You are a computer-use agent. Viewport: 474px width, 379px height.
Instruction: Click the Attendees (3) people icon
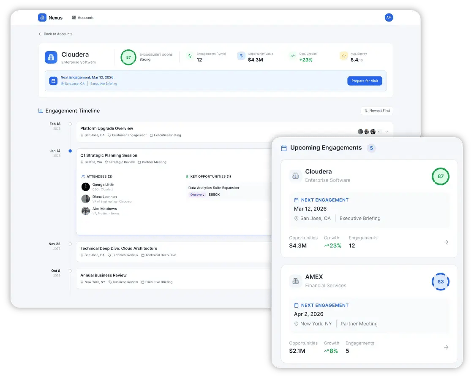tap(83, 176)
